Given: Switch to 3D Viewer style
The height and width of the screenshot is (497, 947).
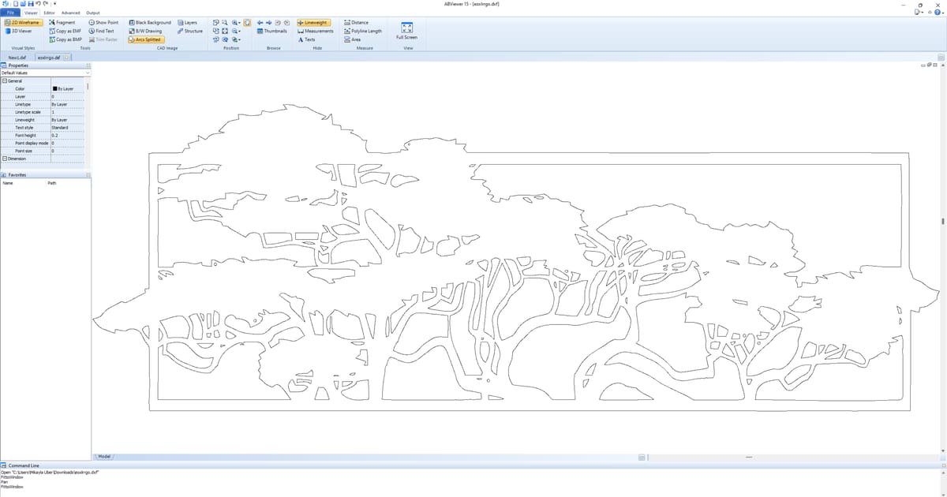Looking at the screenshot, I should 18,31.
